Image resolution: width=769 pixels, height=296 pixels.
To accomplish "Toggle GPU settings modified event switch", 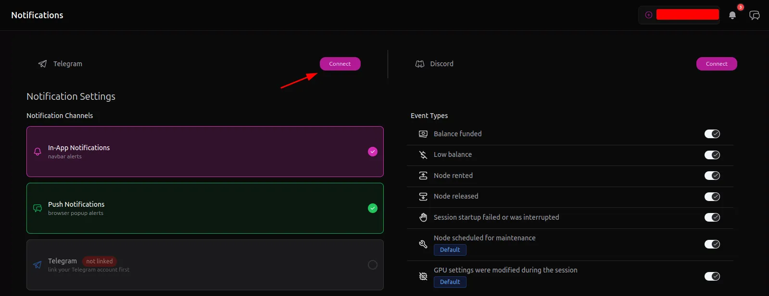I will [x=712, y=276].
